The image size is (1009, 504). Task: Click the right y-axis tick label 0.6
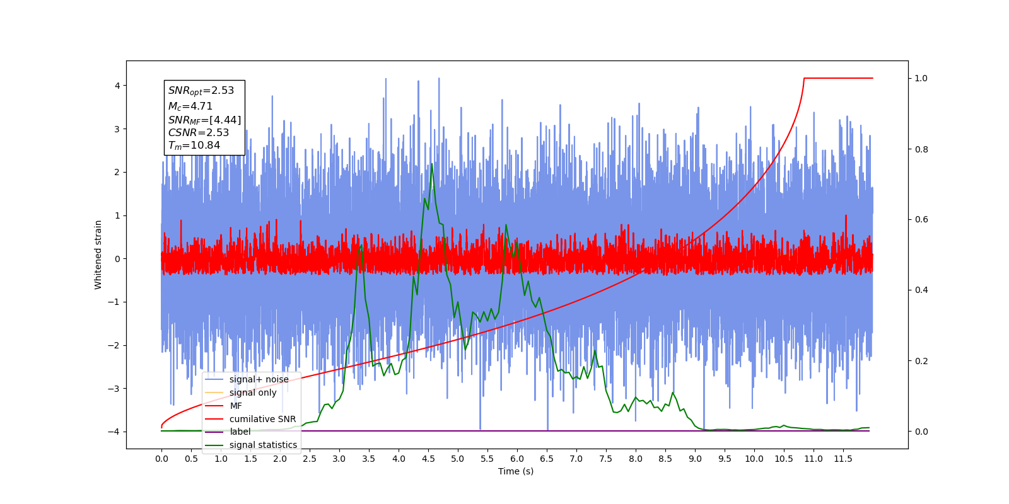coord(921,220)
